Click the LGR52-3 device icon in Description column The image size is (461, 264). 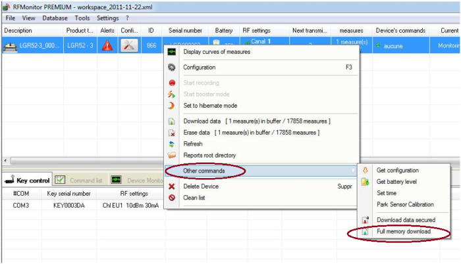coord(10,47)
